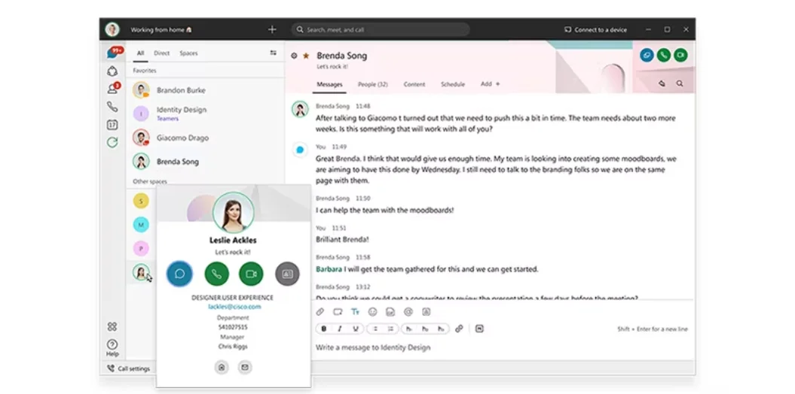Image resolution: width=795 pixels, height=394 pixels.
Task: Open the Schedule tab
Action: (x=453, y=84)
